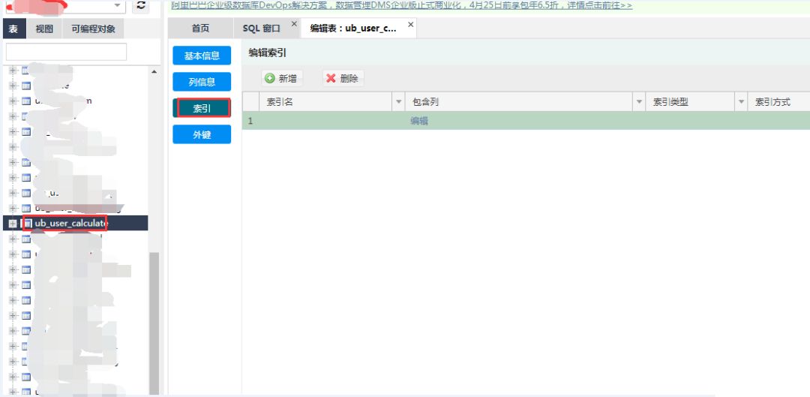The image size is (810, 397).
Task: Click the 编辑 link in row 1
Action: 419,121
